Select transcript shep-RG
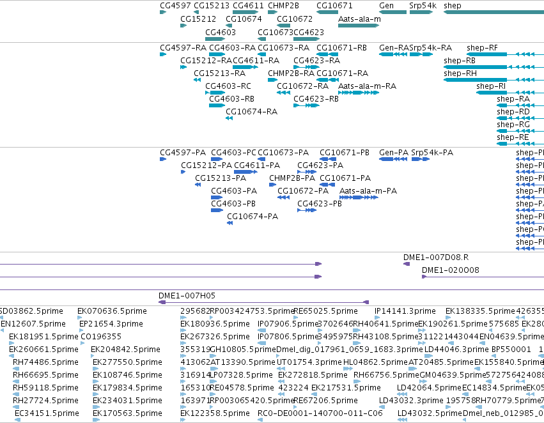The image size is (544, 423). point(520,132)
